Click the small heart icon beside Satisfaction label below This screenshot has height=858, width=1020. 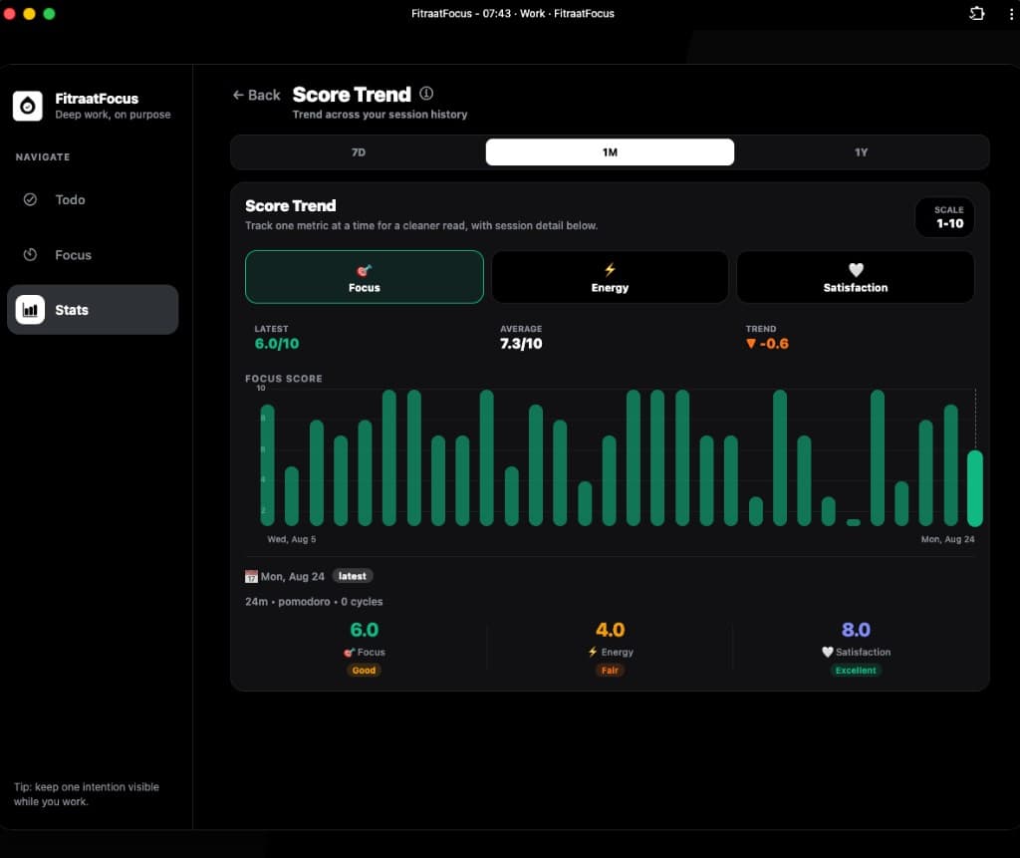[x=828, y=652]
